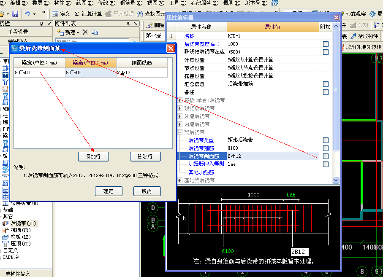Click the 添加行 button
383x277 pixels.
click(x=93, y=156)
